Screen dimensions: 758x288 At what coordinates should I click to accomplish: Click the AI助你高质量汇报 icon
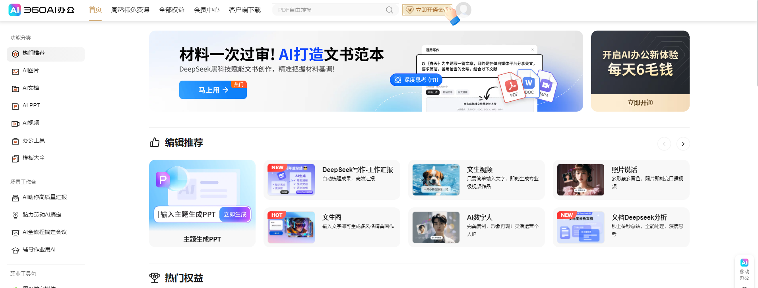16,198
